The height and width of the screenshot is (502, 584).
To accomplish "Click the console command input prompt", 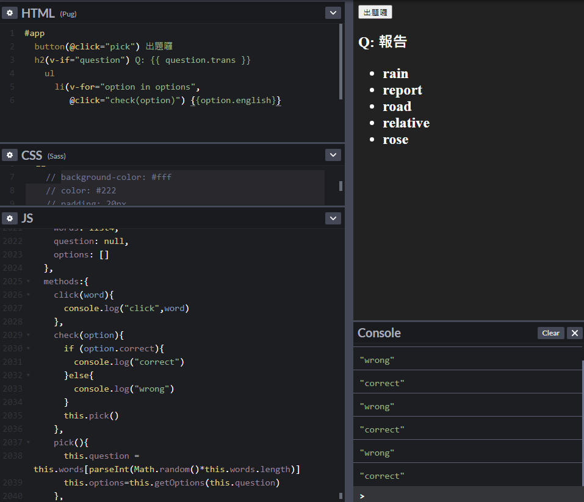I will pyautogui.click(x=469, y=496).
